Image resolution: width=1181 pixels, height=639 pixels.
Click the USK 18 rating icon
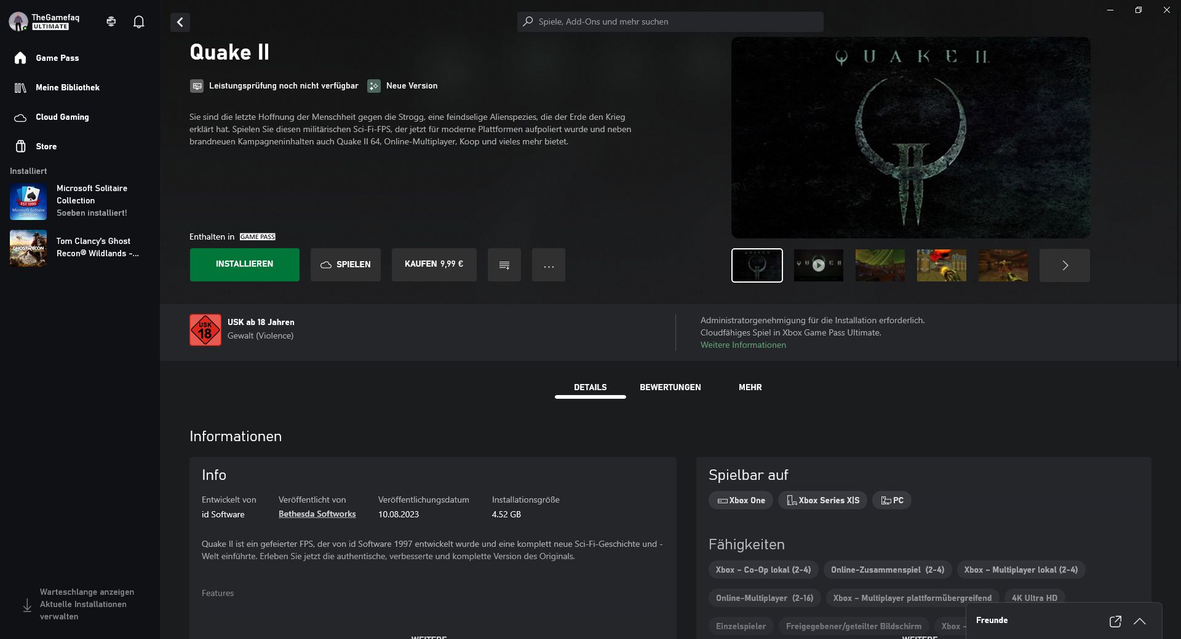pos(205,330)
